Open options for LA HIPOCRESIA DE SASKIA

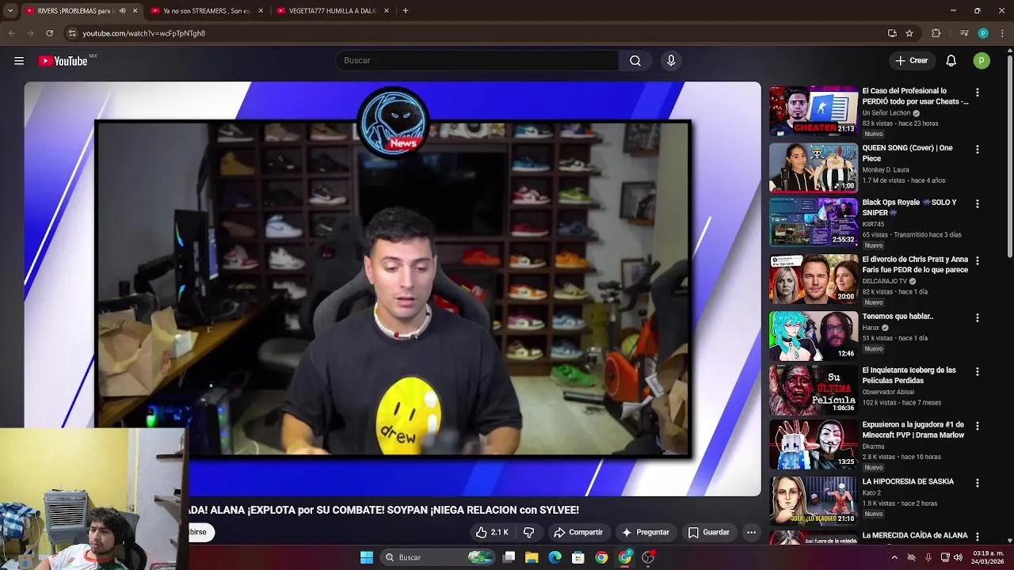(977, 484)
